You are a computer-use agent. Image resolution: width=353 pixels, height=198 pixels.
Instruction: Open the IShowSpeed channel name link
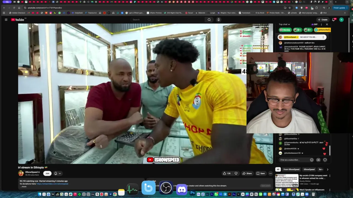pyautogui.click(x=31, y=172)
